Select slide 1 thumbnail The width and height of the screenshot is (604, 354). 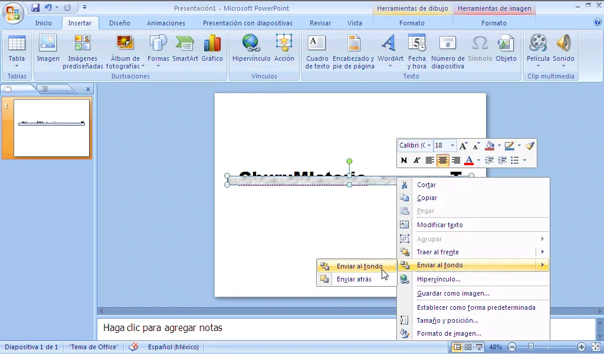[52, 128]
